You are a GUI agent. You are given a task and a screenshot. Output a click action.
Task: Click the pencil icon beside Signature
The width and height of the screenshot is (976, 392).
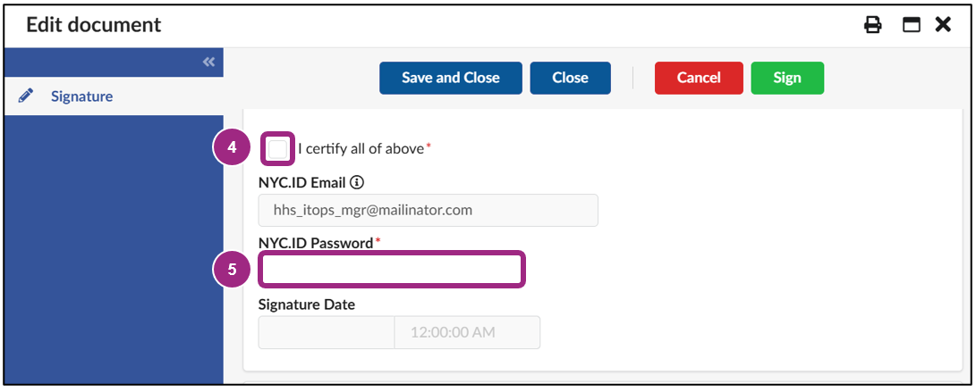(26, 96)
